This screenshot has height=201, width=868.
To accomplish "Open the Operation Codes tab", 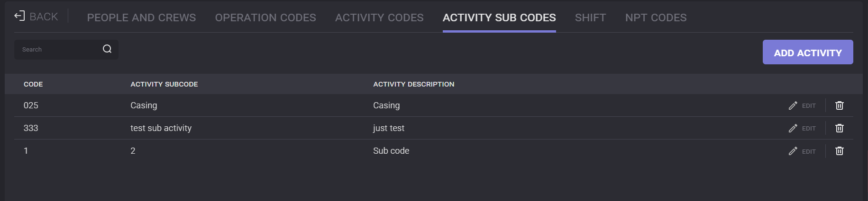I will [x=265, y=17].
